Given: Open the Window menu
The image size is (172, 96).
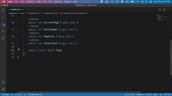Looking at the screenshot, I should (67, 2).
